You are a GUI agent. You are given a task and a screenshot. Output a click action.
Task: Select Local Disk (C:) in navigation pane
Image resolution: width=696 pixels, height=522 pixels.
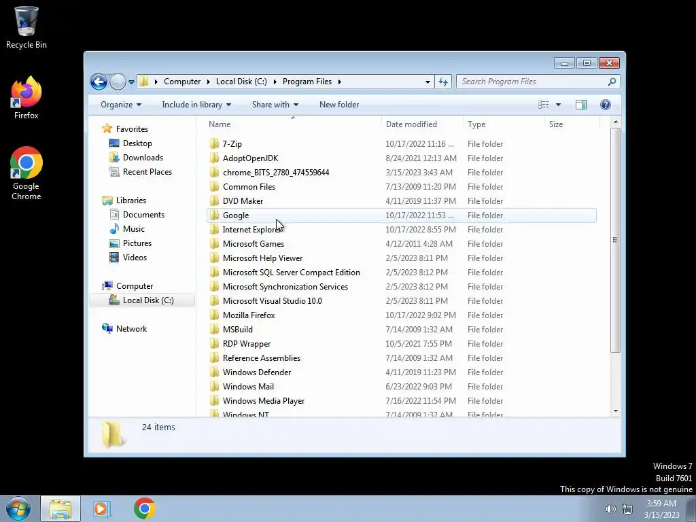coord(148,300)
